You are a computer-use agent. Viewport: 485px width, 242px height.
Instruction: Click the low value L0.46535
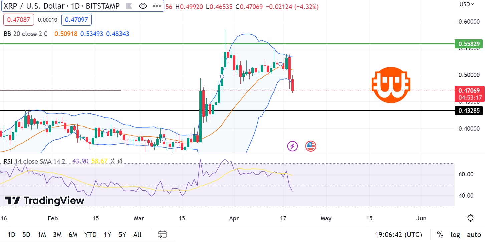pyautogui.click(x=219, y=6)
